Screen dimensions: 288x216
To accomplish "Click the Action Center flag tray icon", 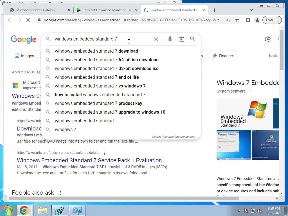I will [x=246, y=211].
